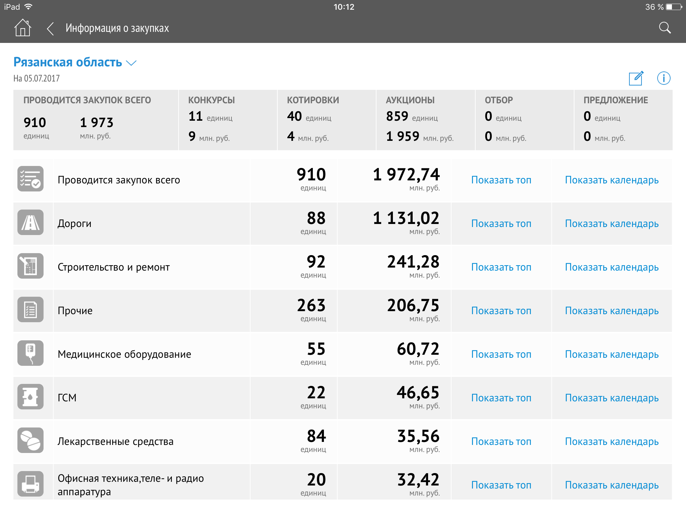Open search with the magnifier icon
This screenshot has width=686, height=515.
[x=665, y=28]
